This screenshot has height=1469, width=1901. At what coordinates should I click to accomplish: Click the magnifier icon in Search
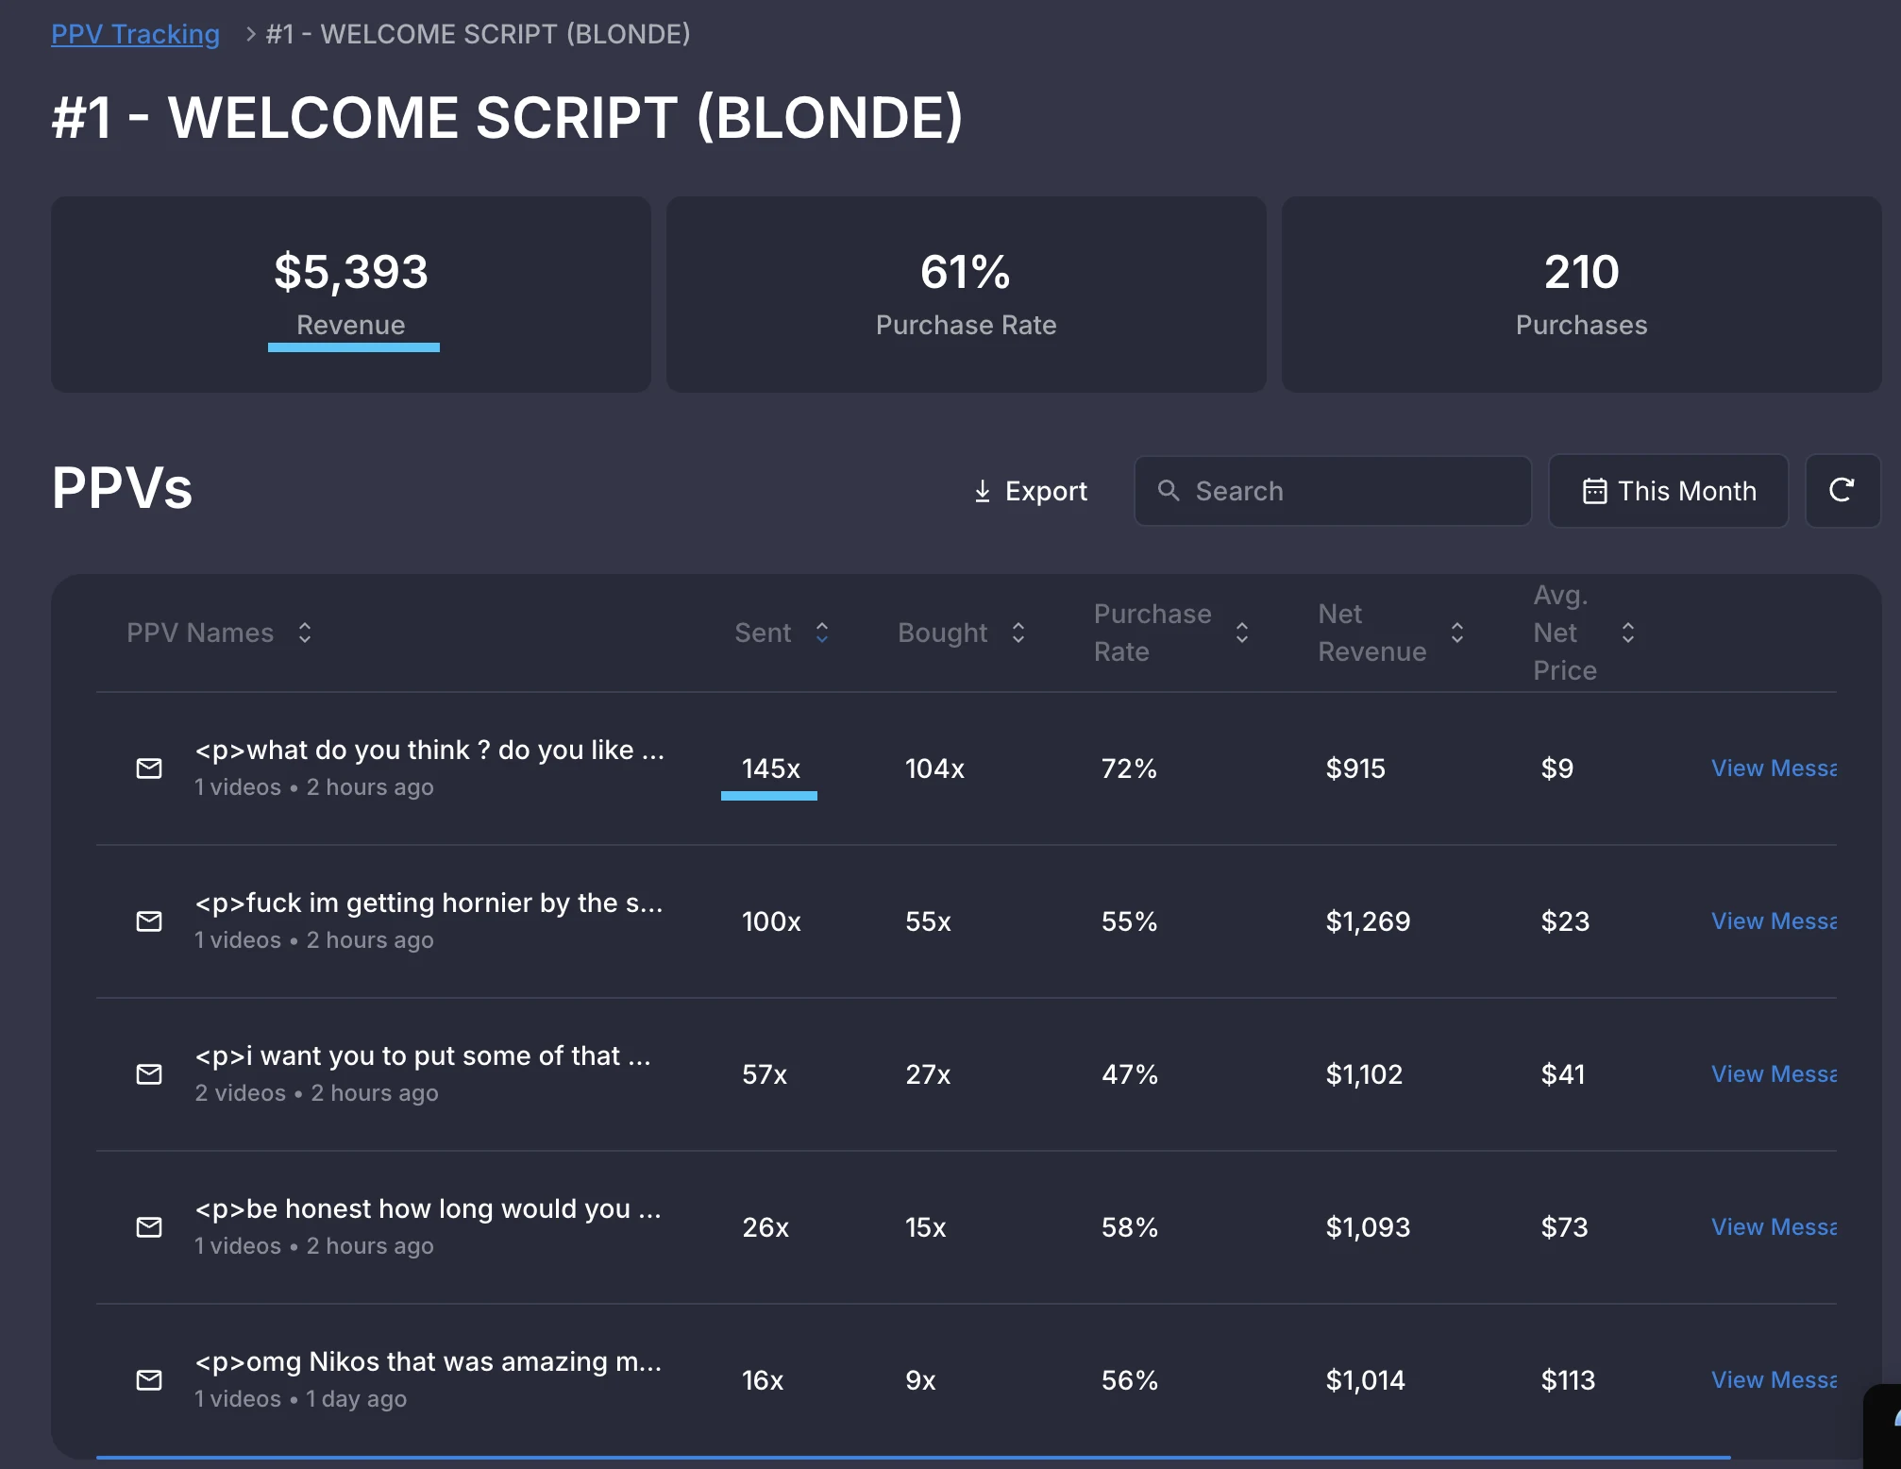click(x=1169, y=491)
